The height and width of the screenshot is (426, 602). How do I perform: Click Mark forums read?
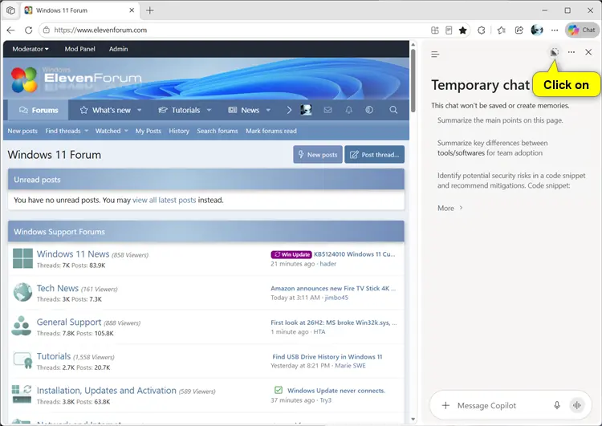click(x=271, y=131)
